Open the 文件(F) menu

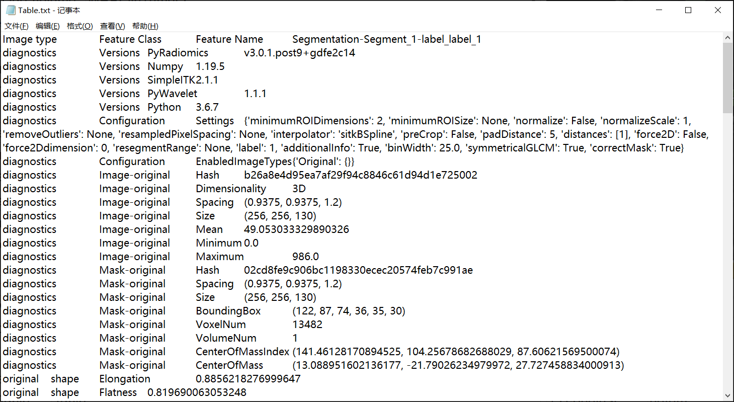[16, 26]
